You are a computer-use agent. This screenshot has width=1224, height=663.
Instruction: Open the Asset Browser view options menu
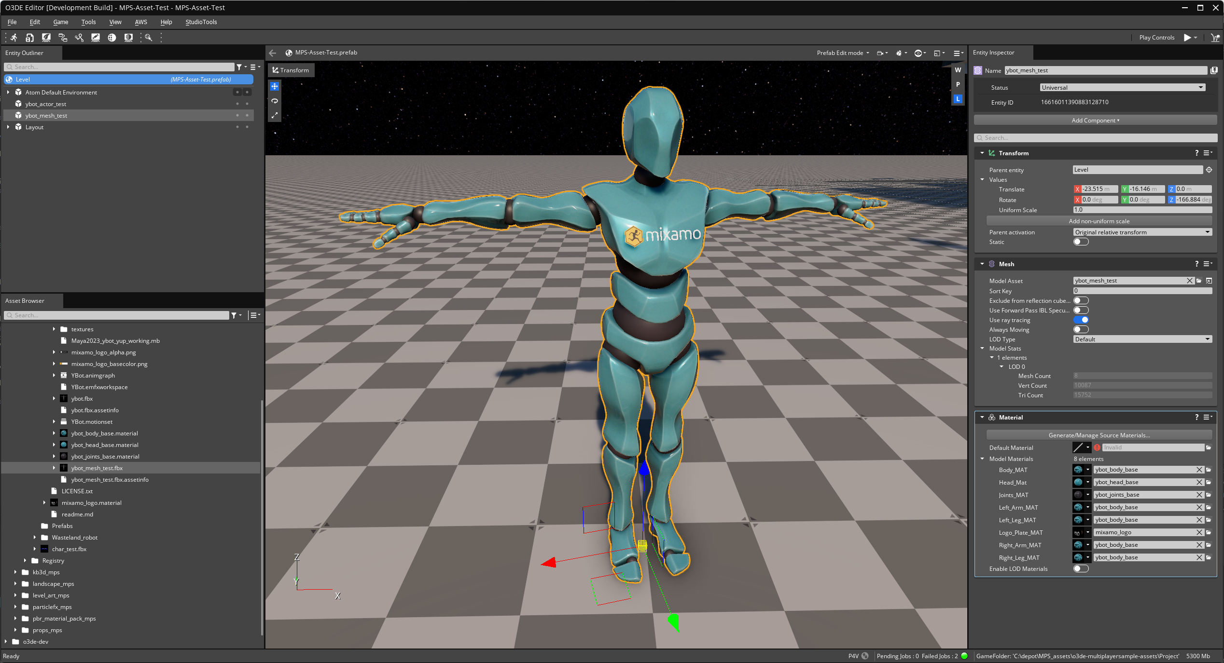pos(255,315)
